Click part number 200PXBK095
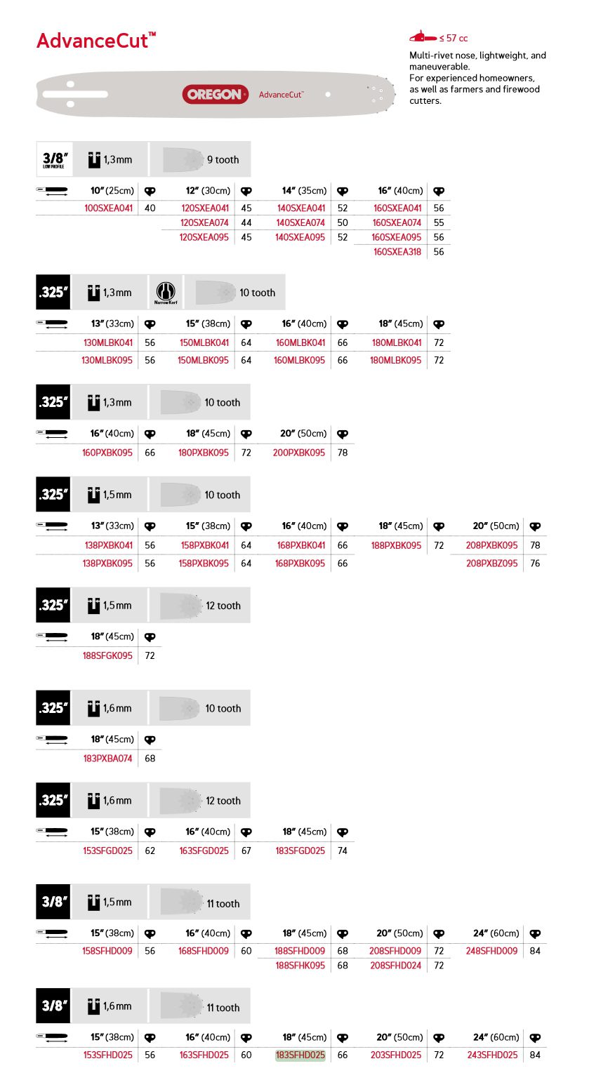596x1087 pixels. 299,453
